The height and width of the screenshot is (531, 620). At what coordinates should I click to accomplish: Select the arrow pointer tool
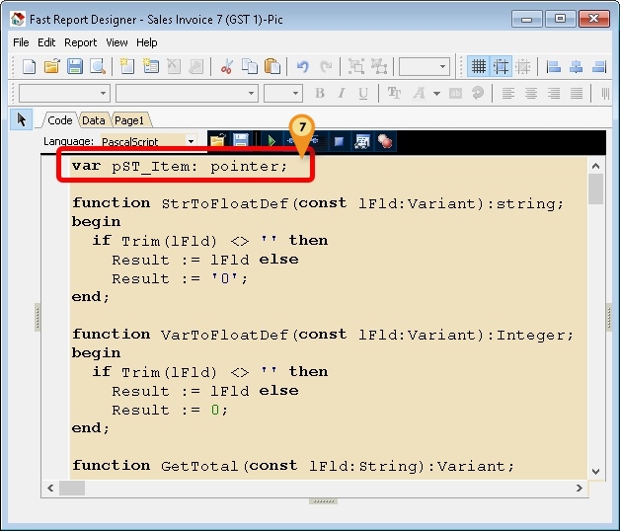point(22,119)
